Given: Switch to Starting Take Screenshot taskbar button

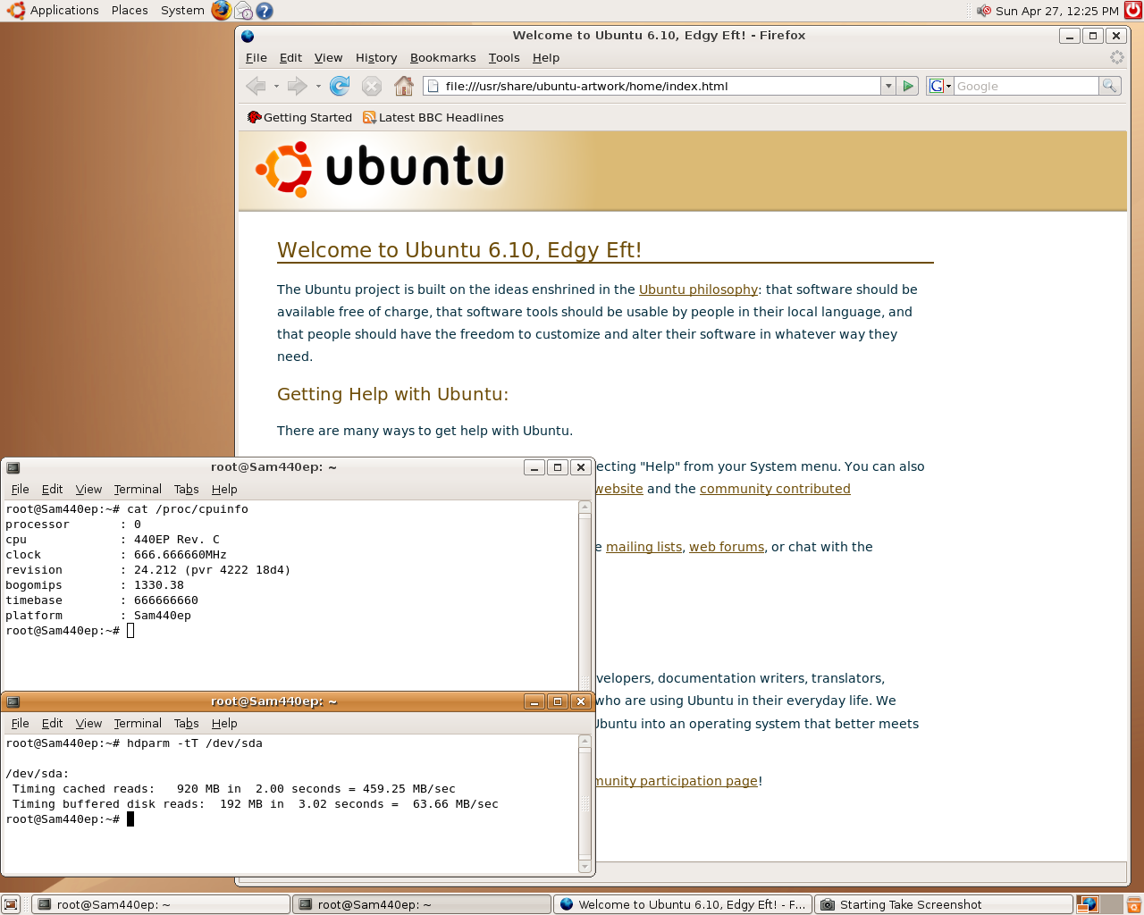Looking at the screenshot, I should pos(944,904).
